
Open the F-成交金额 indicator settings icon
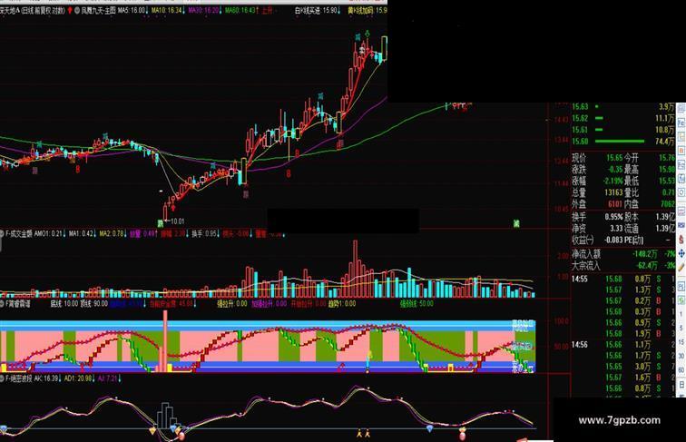point(2,234)
